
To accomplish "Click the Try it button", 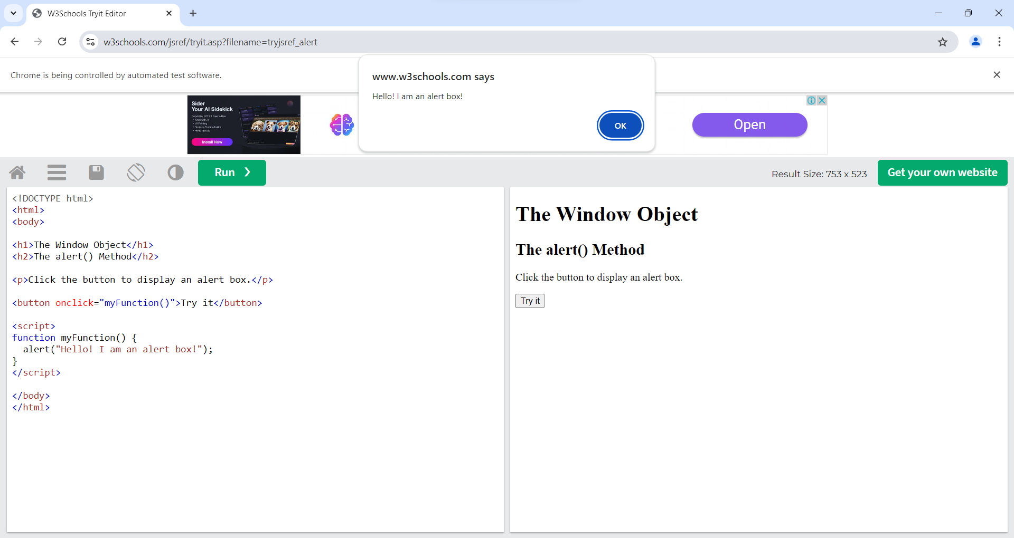I will (530, 301).
